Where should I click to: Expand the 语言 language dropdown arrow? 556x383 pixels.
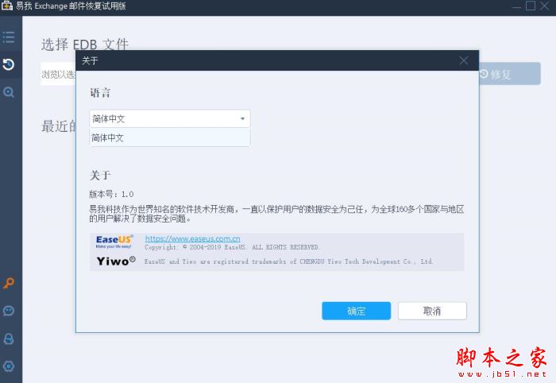click(x=242, y=119)
